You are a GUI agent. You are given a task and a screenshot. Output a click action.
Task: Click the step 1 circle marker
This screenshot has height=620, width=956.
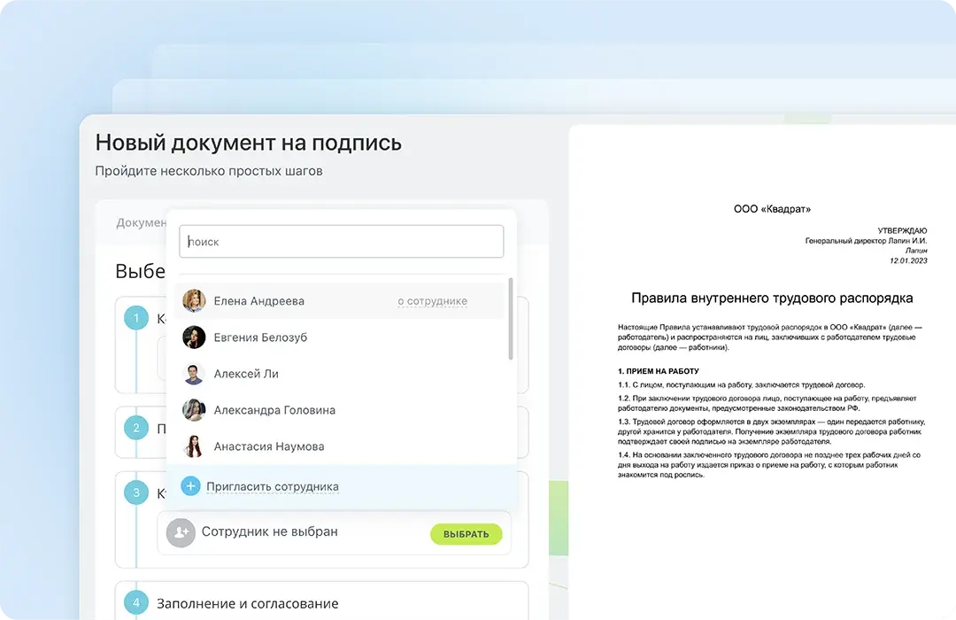pos(136,318)
